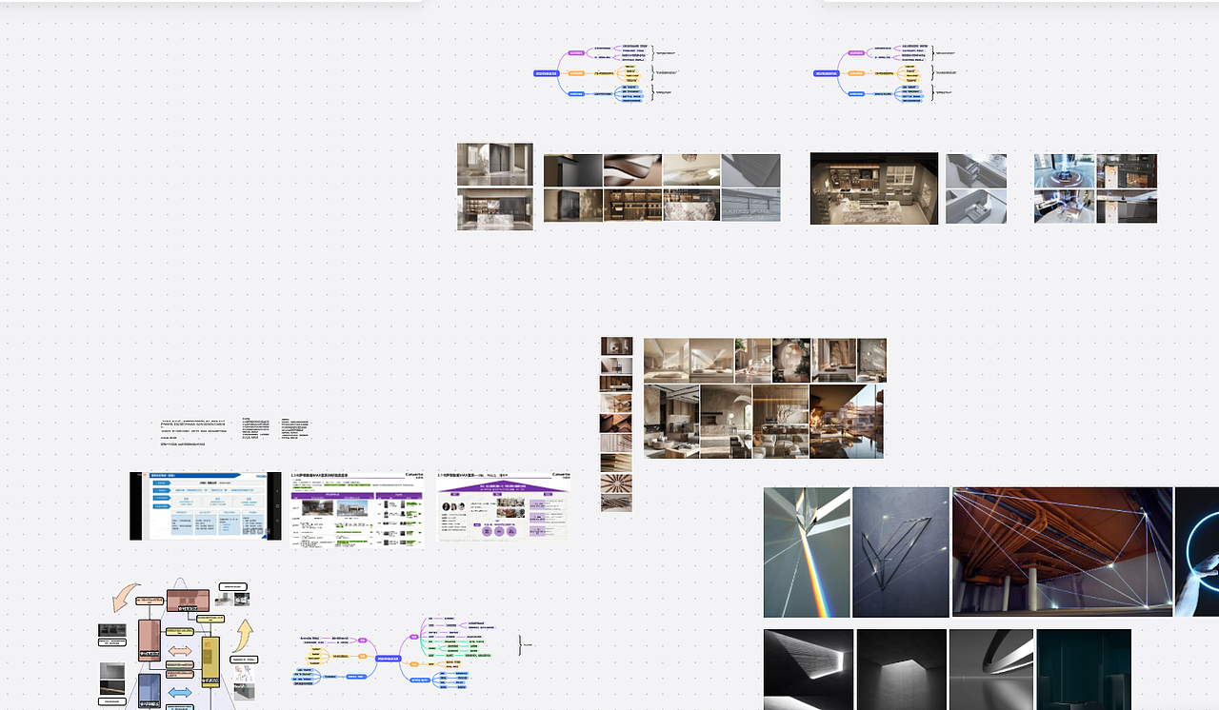Select the pool terrace canyon view image
This screenshot has width=1219, height=710.
847,421
